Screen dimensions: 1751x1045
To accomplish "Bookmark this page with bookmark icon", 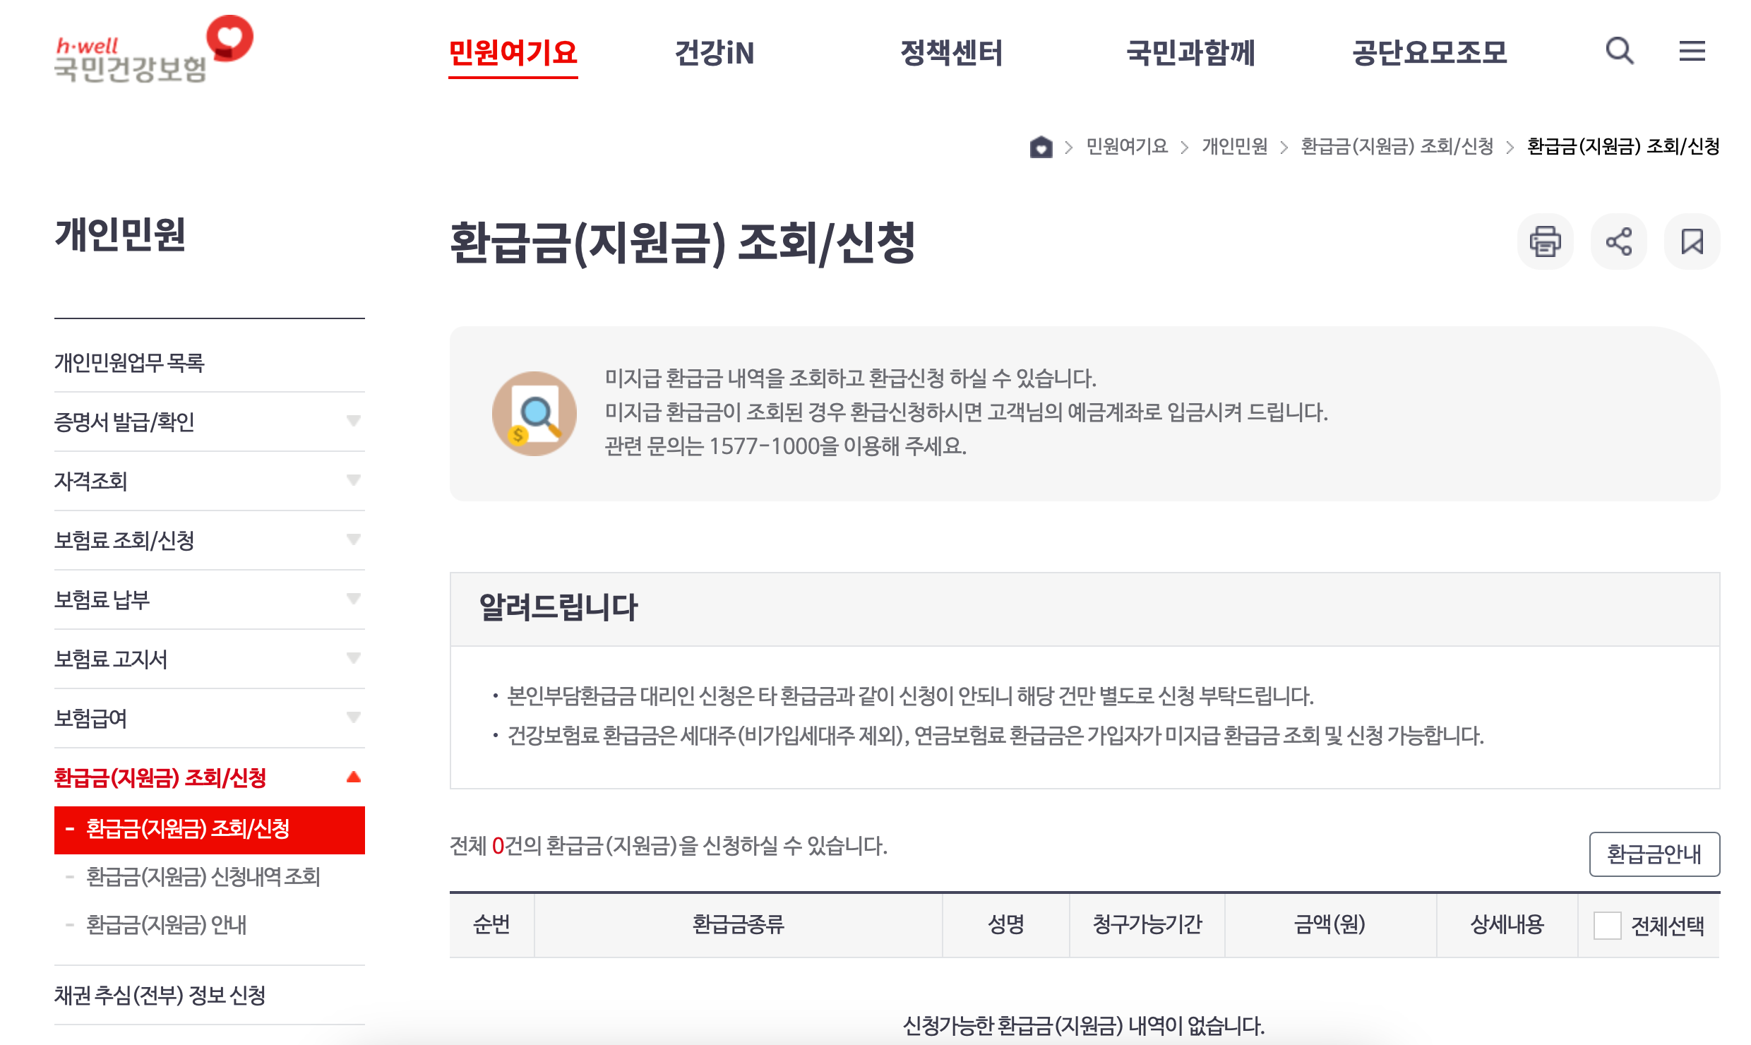I will 1692,241.
